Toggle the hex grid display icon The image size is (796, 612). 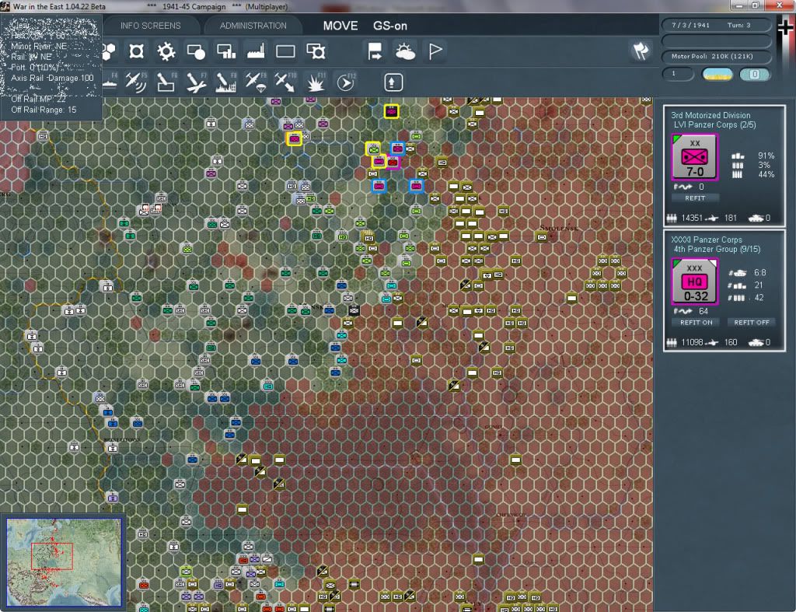click(108, 51)
